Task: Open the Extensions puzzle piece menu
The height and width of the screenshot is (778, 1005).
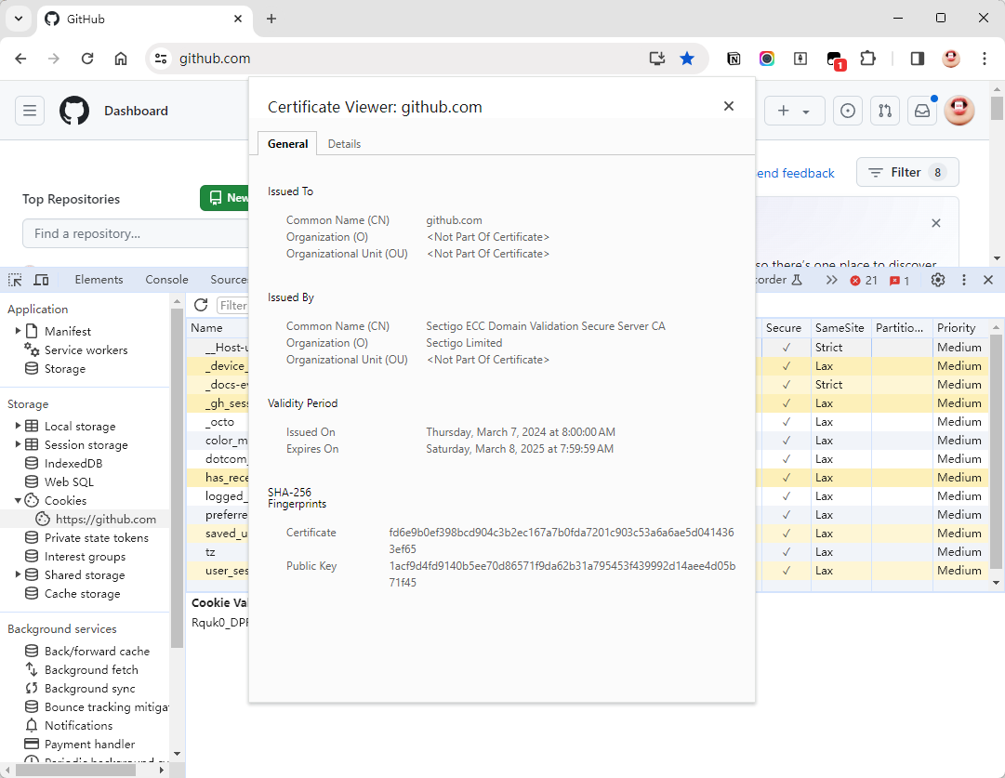Action: (x=867, y=59)
